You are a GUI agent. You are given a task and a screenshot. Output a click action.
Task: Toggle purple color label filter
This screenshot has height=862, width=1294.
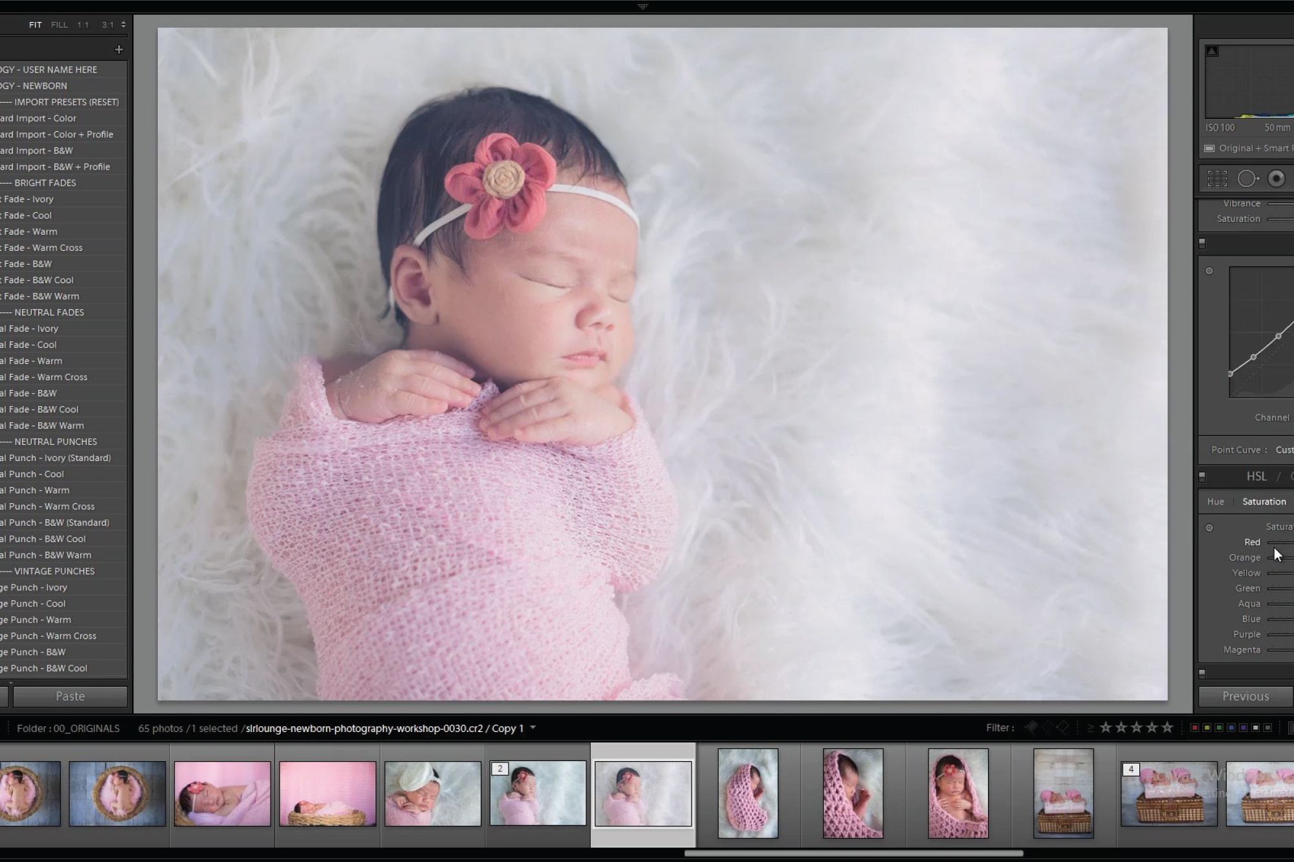click(x=1244, y=728)
